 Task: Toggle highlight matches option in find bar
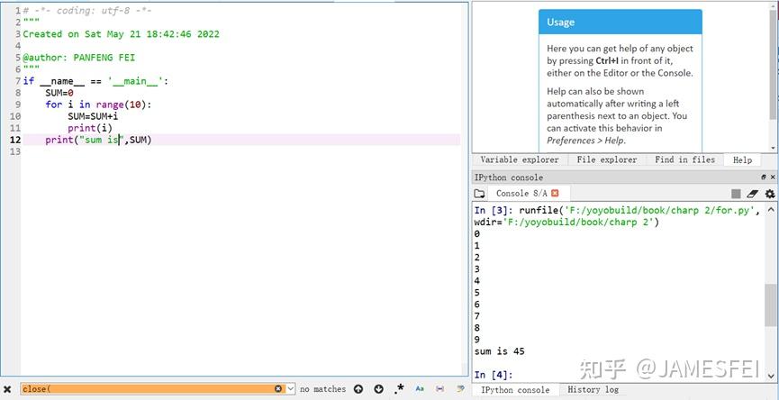tap(460, 388)
